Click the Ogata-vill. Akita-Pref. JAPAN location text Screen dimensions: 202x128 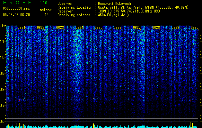click(x=143, y=7)
